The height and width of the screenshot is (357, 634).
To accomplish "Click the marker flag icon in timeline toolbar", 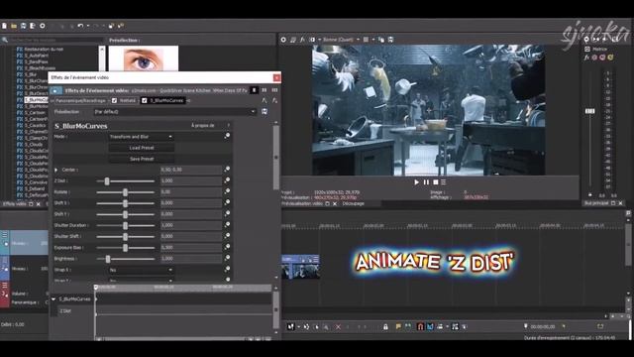I will pos(398,326).
